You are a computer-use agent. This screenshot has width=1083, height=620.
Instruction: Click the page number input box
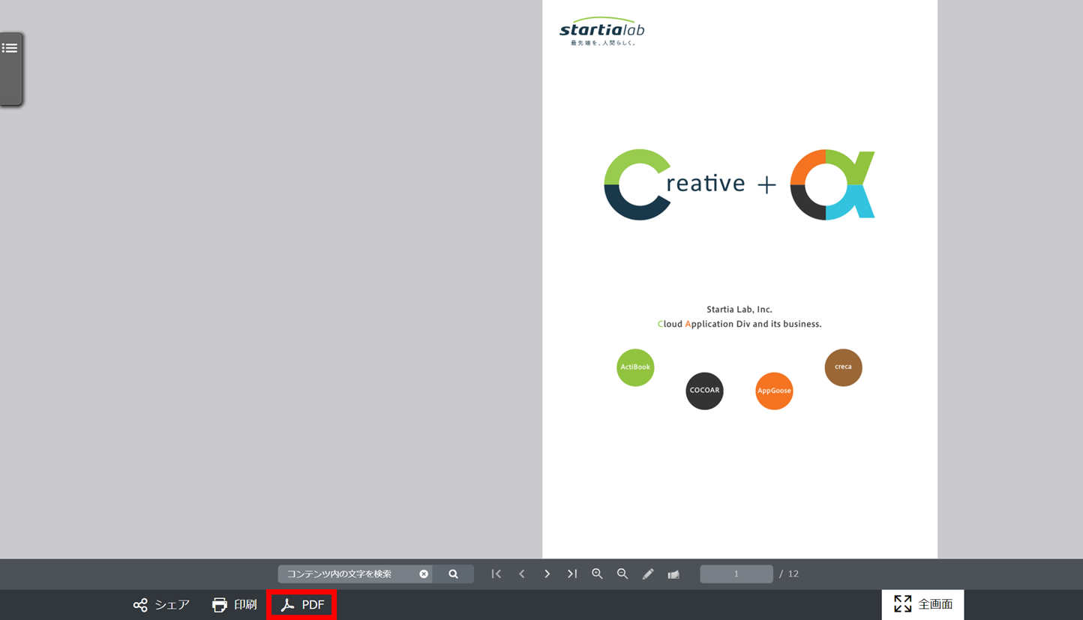point(736,574)
